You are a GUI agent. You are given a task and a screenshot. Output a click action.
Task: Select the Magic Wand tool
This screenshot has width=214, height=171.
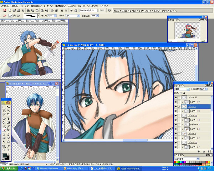click(x=8, y=110)
